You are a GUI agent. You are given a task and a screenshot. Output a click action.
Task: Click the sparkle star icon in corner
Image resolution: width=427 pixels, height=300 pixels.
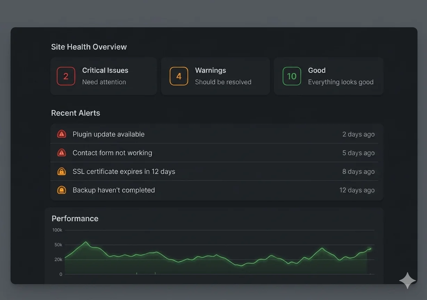[408, 280]
